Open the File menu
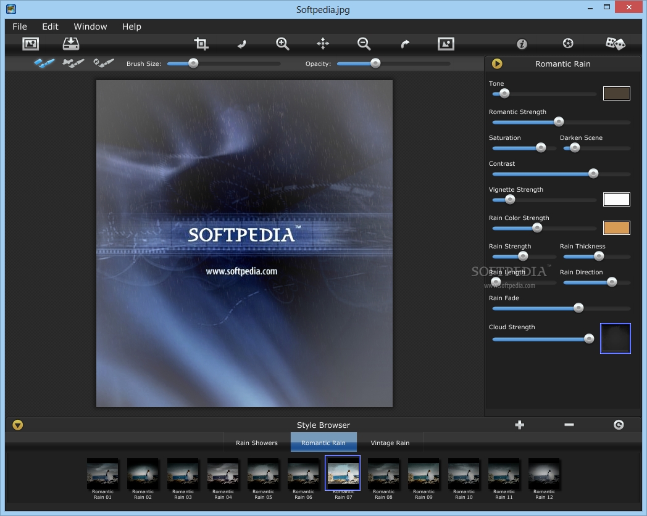Viewport: 647px width, 516px height. (20, 27)
